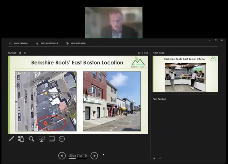Click the next slide preview thumbnail
The height and width of the screenshot is (164, 228).
point(185,74)
